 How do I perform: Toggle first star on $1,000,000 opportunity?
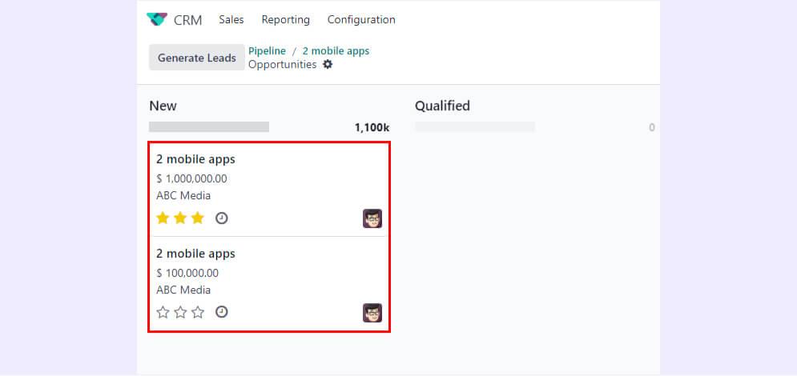point(163,218)
